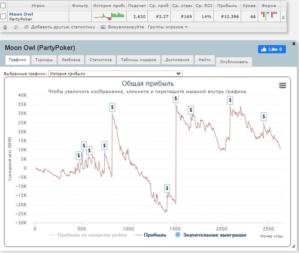
Task: Open the 'Достижения' tab
Action: 177,60
